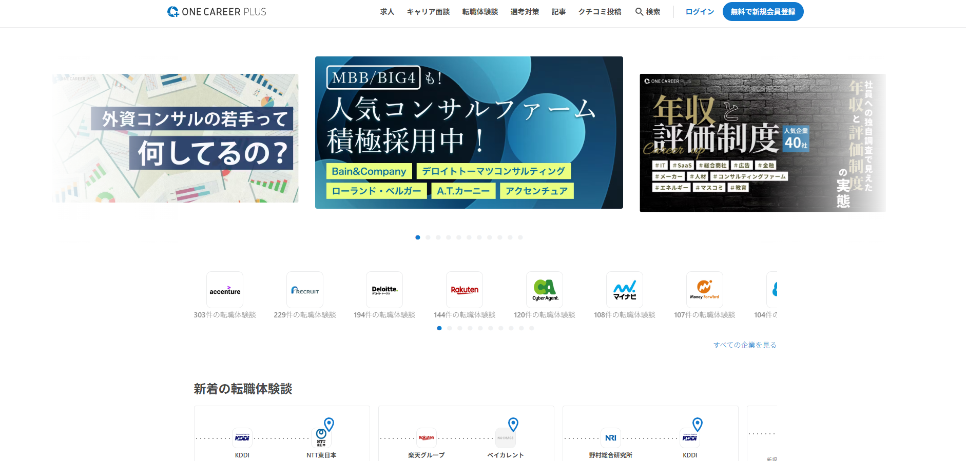
Task: Open the KDDI to NTT東日本 experience card
Action: coord(282,436)
